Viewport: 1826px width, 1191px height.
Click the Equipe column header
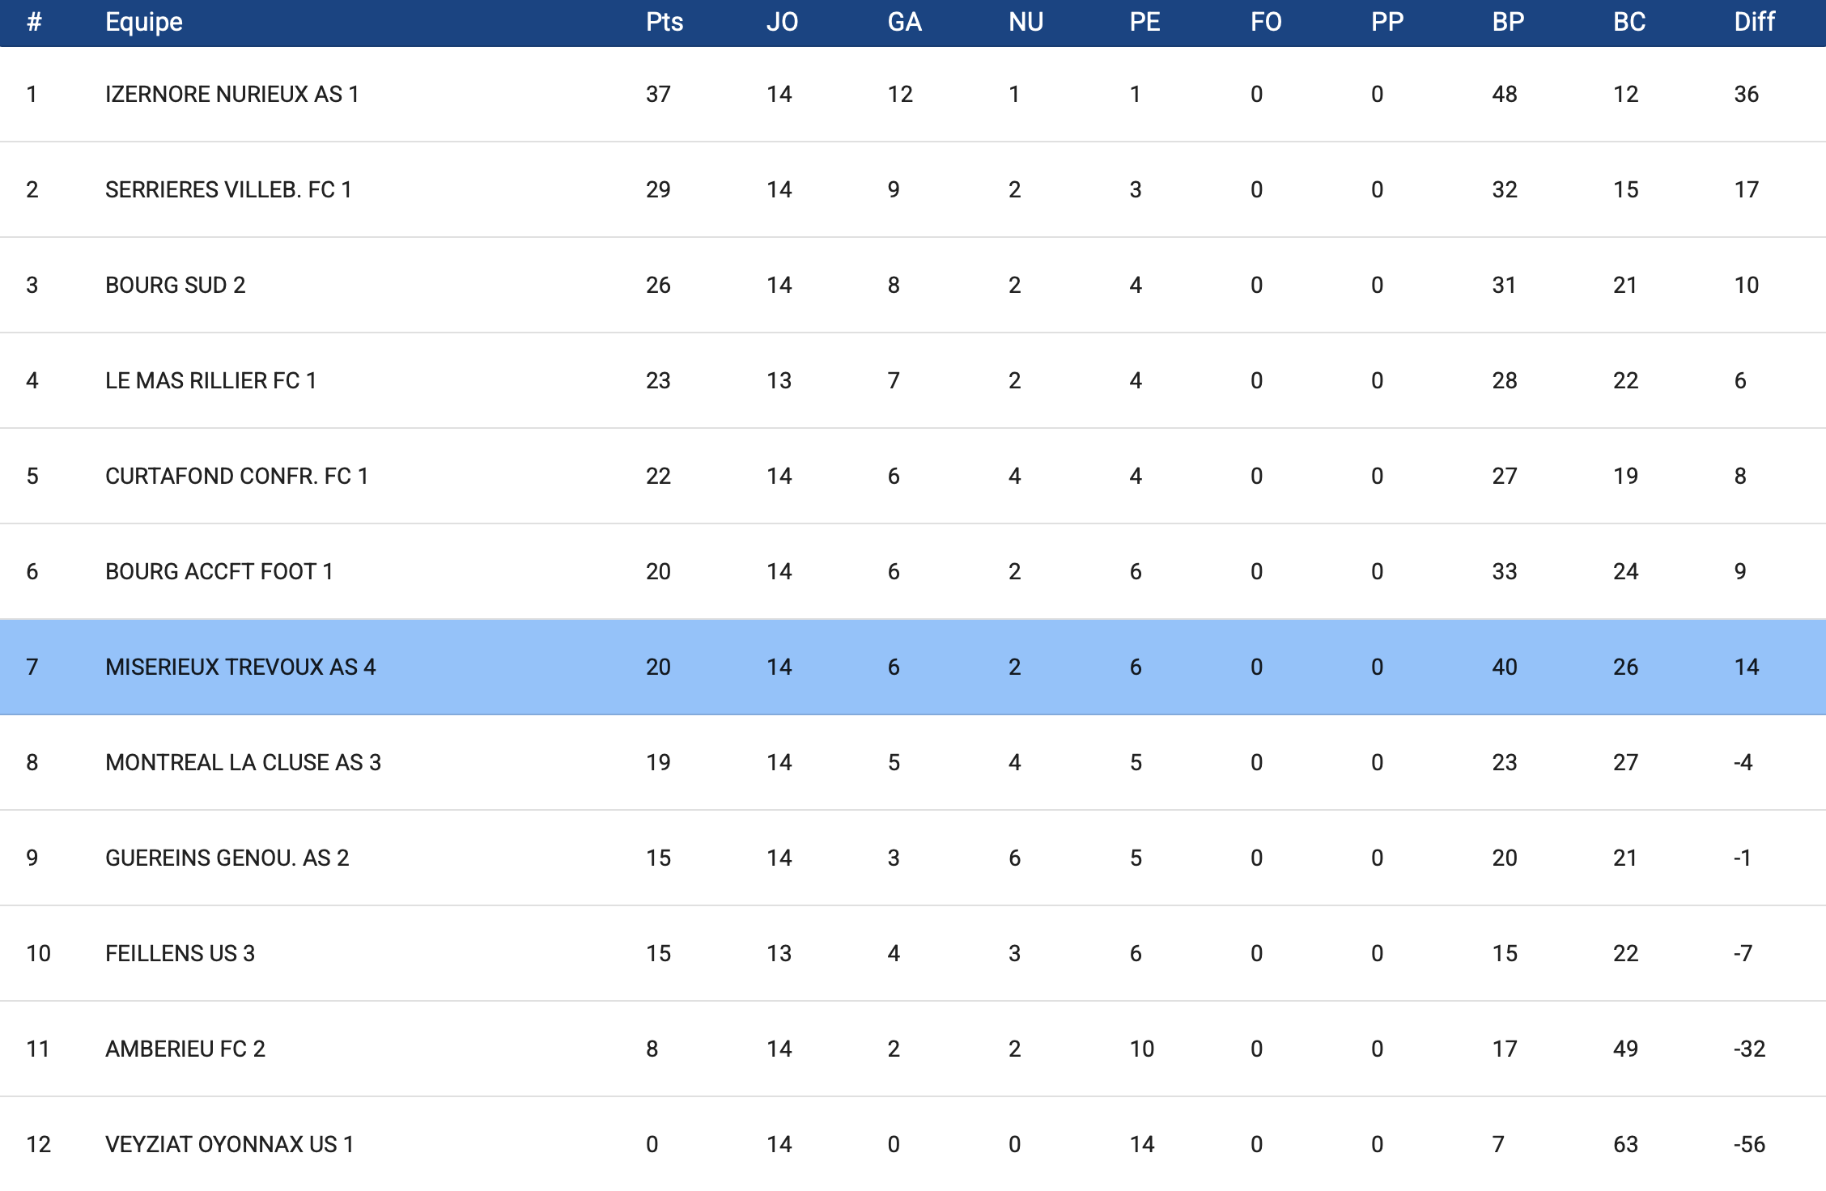click(144, 22)
